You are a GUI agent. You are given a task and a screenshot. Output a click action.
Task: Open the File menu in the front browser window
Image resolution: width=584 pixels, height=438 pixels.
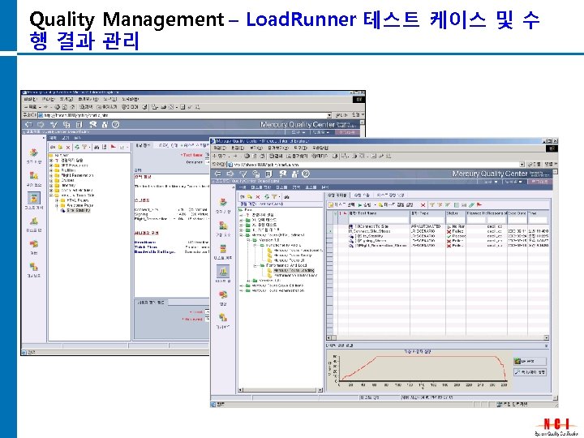pyautogui.click(x=219, y=148)
